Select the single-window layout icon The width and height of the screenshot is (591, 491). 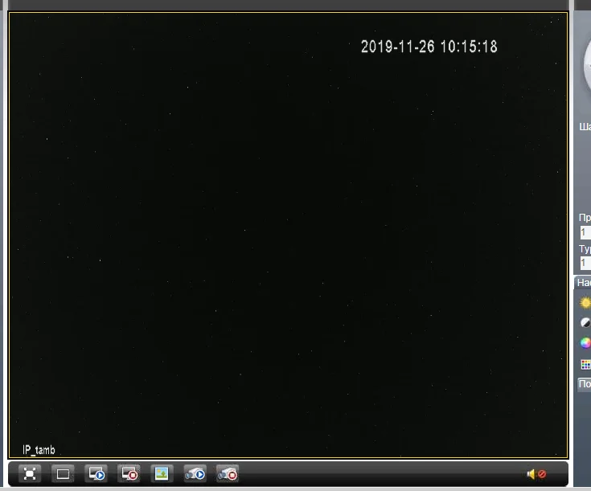(x=63, y=473)
